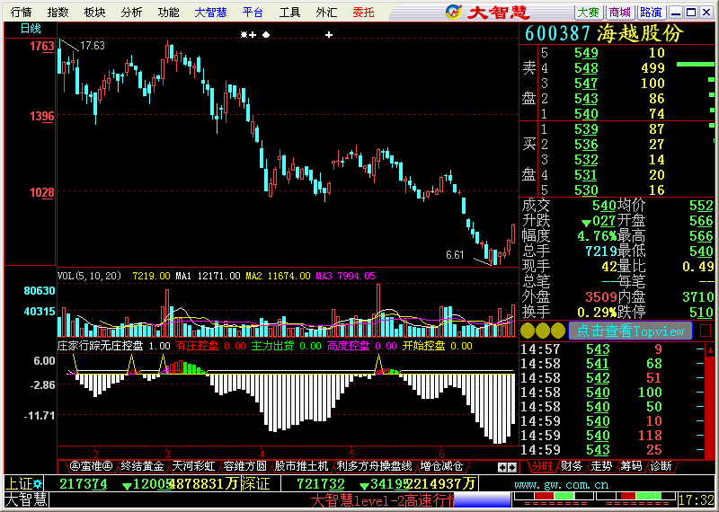
Task: Click the red tick list scrollbar track
Action: [x=710, y=408]
